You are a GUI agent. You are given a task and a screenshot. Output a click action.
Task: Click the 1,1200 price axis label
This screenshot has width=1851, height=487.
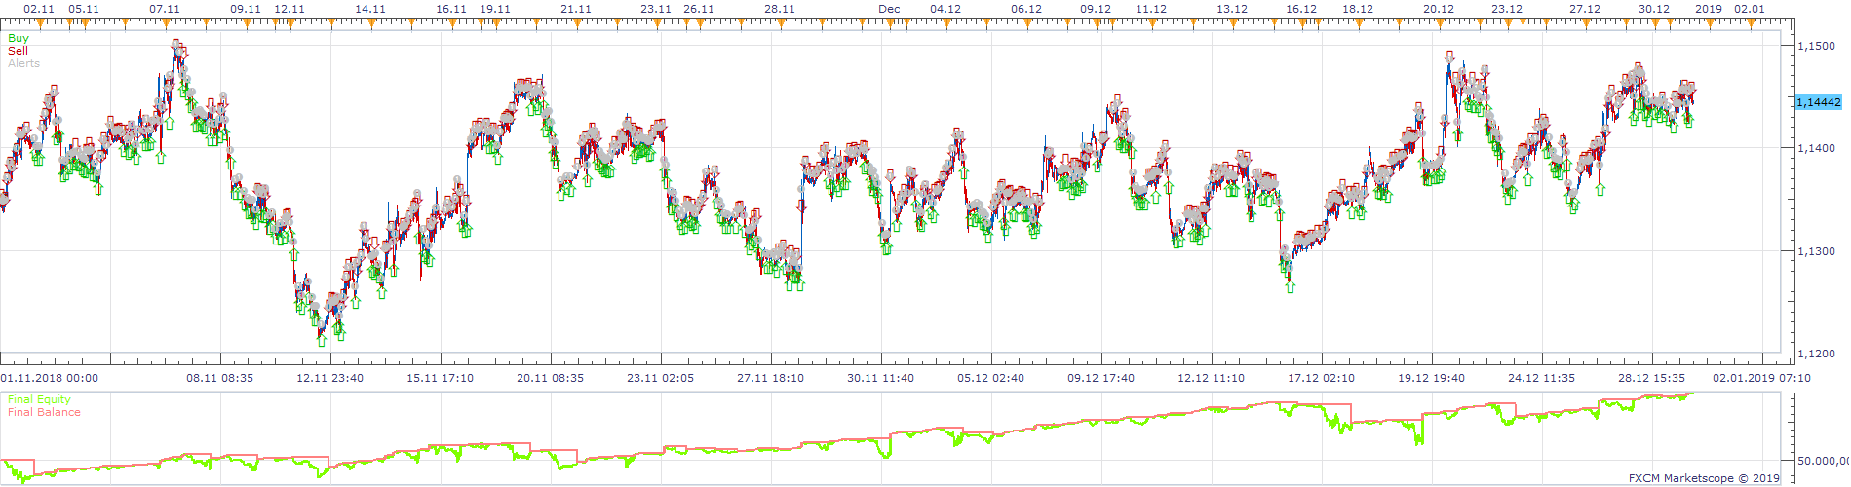(1816, 354)
